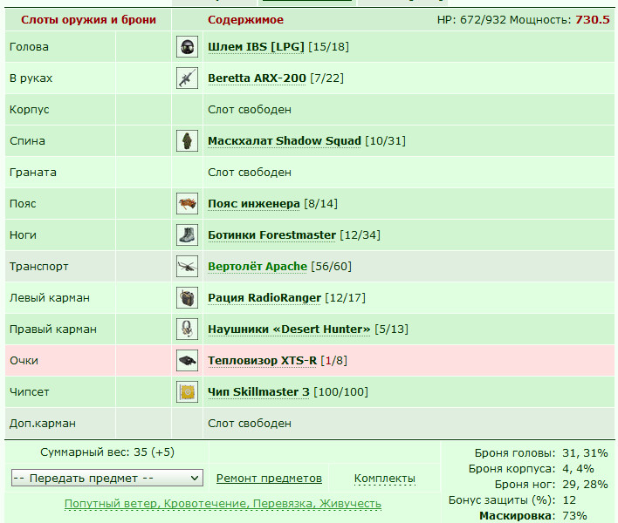
Task: Click the Forestmaster boots icon
Action: click(x=187, y=235)
